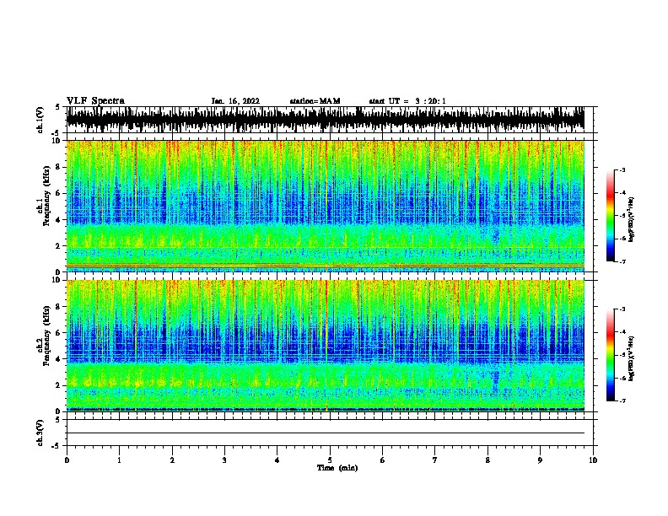The height and width of the screenshot is (516, 668).
Task: Click the "4" tick on the time axis
Action: (277, 460)
